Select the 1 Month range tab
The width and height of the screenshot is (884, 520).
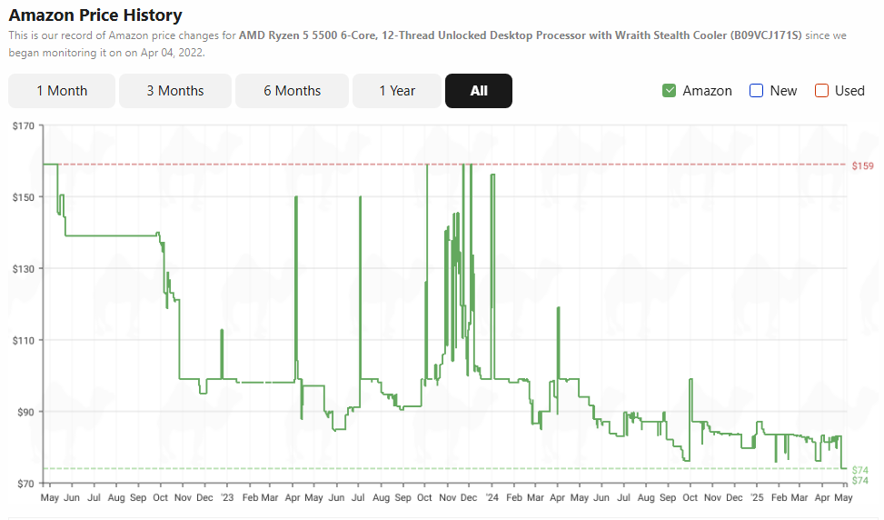click(x=62, y=91)
